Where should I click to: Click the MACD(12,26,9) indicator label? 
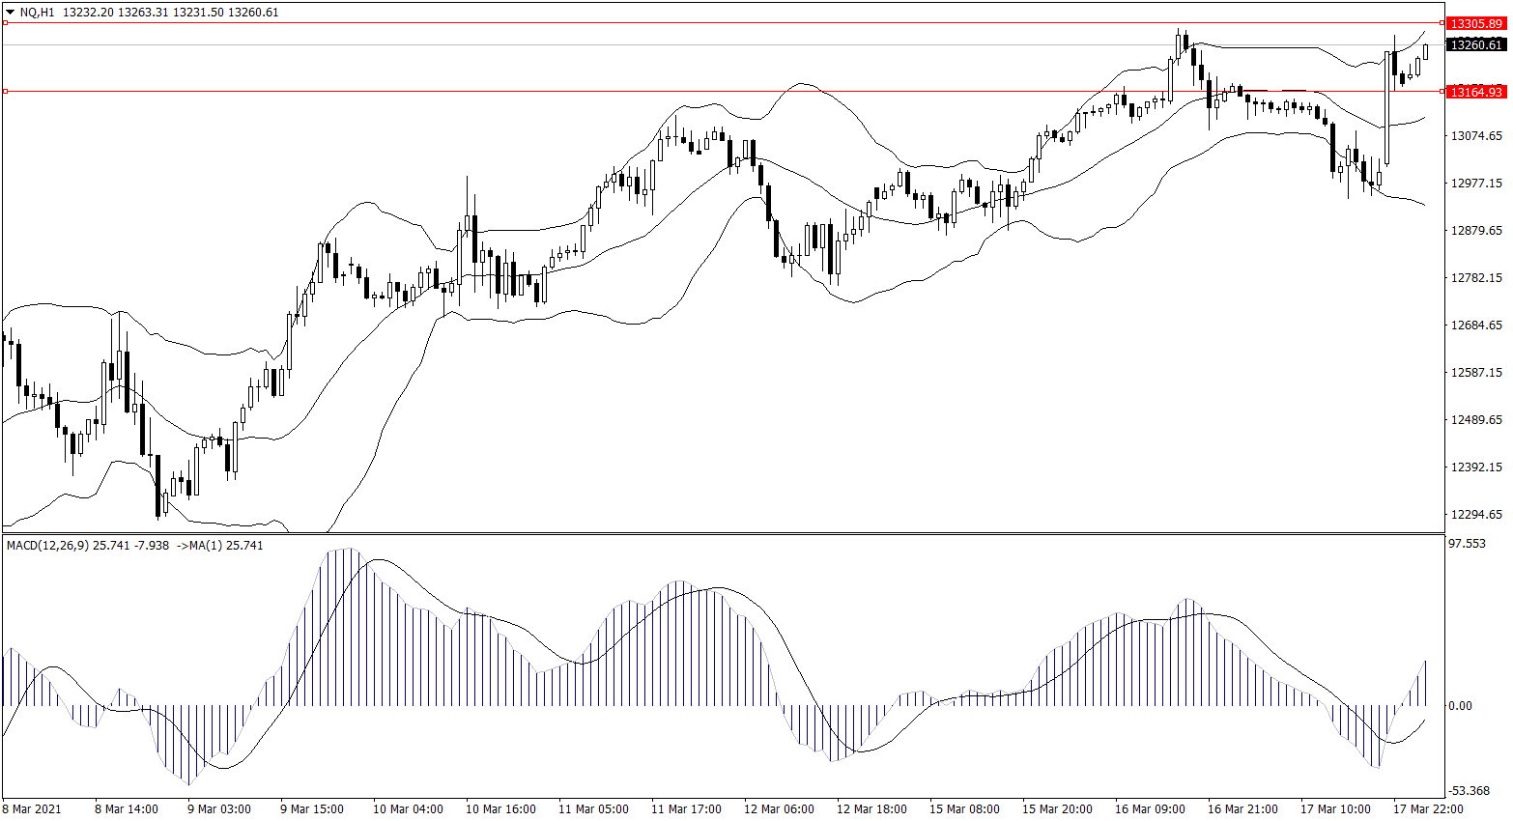(47, 546)
